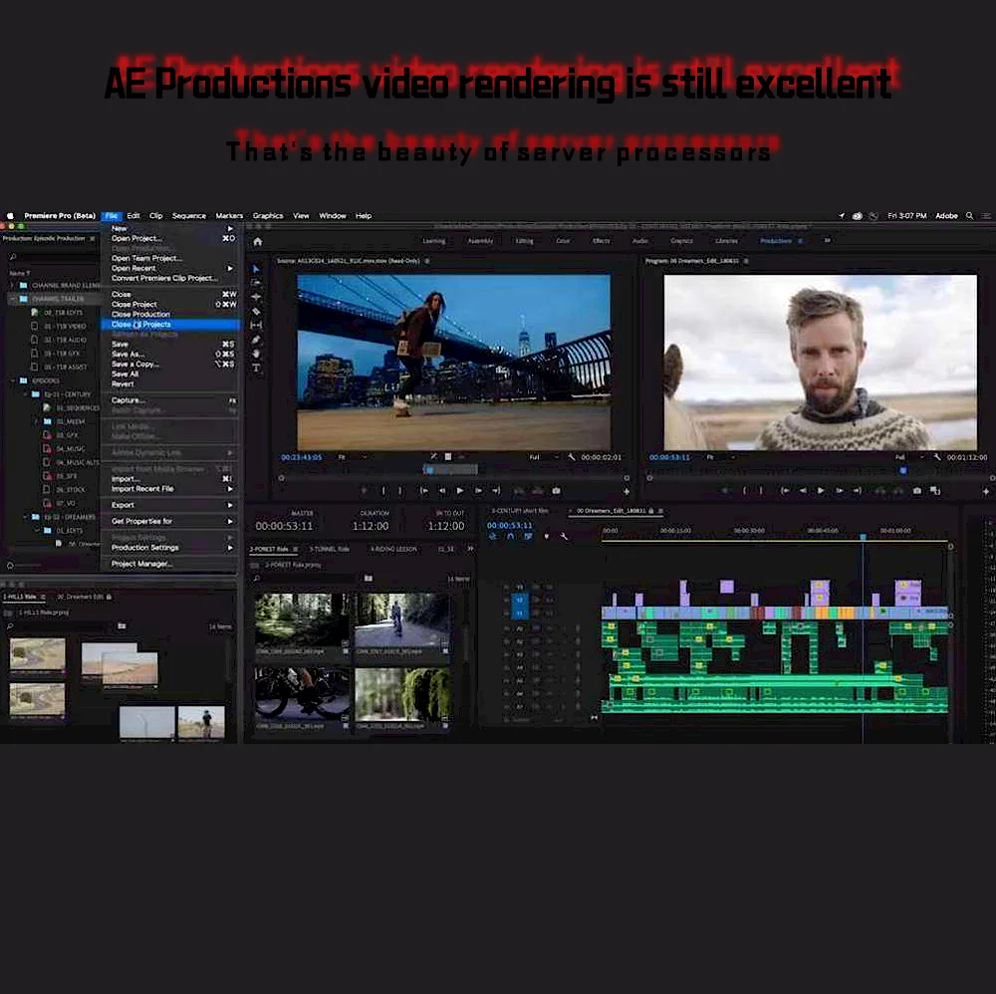Select the Slip tool

[x=256, y=326]
